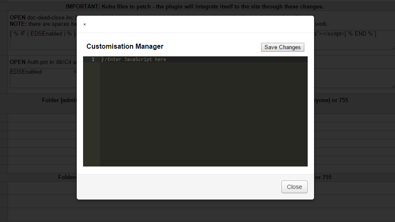
Task: Click the 'IMPORTANT: Koha files to patch' header
Action: [x=195, y=7]
